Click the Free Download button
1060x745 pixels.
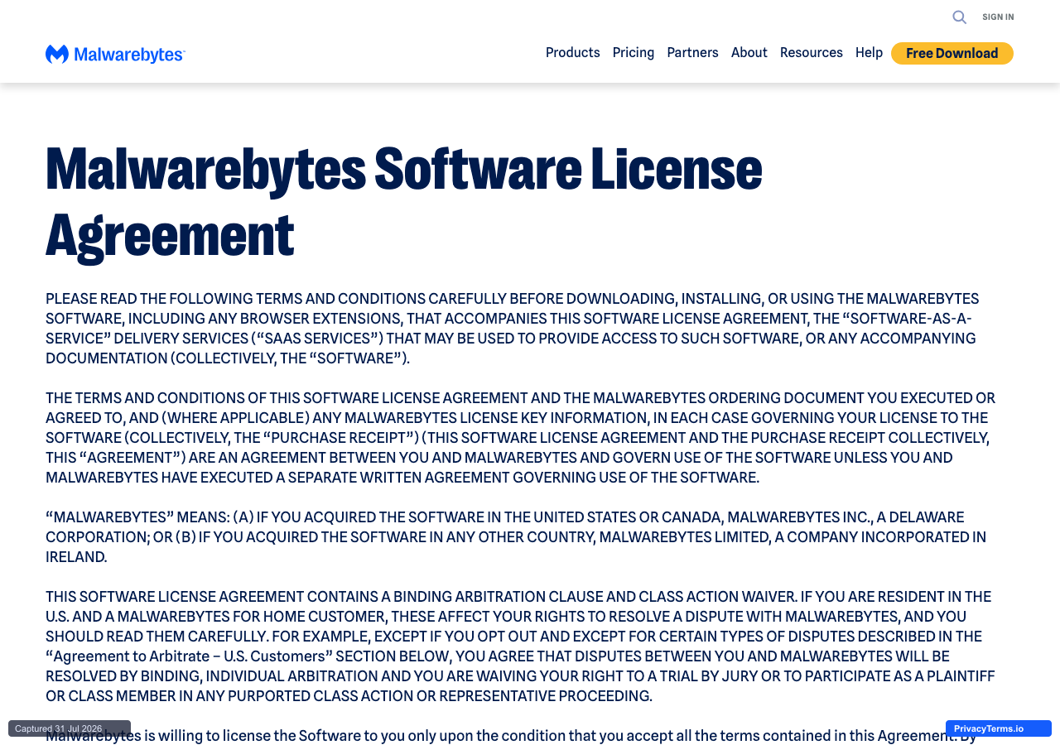pos(952,53)
